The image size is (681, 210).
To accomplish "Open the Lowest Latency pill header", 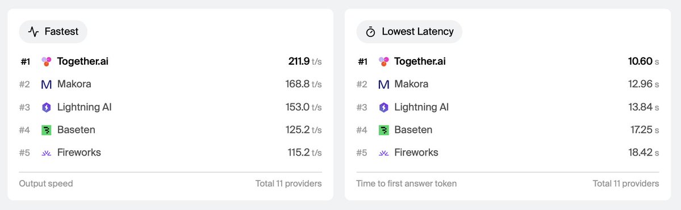I will pyautogui.click(x=409, y=32).
